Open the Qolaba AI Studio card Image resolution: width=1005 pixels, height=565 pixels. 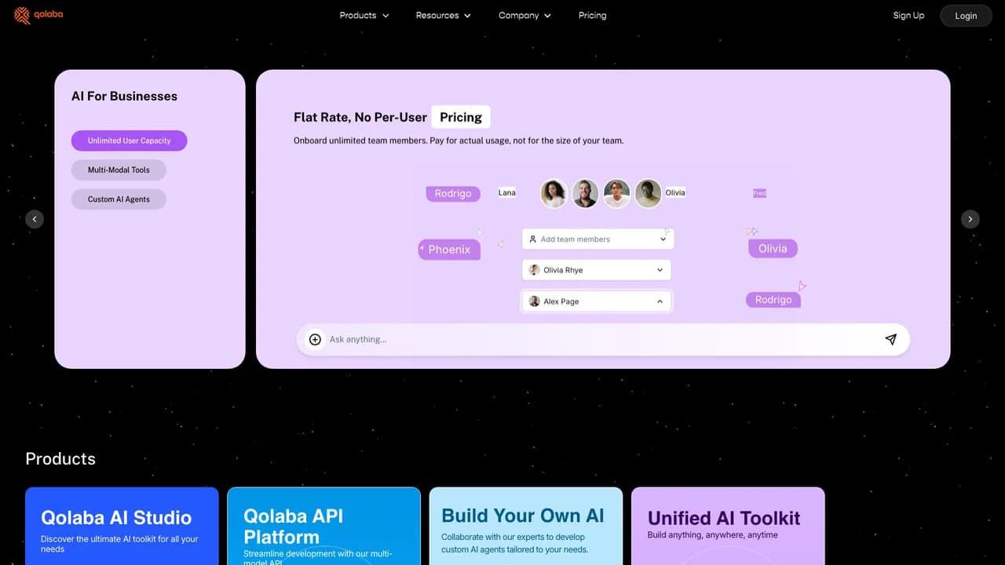click(x=122, y=526)
